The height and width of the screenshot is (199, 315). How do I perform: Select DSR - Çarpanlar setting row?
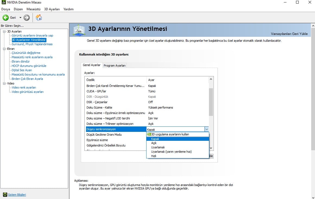147,102
